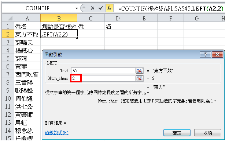Select column B header
Viewport: 229px width, 144px height.
pyautogui.click(x=59, y=18)
